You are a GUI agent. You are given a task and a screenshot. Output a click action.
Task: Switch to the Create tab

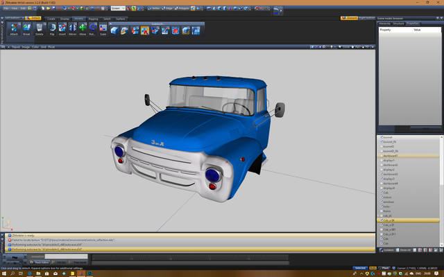click(x=51, y=19)
